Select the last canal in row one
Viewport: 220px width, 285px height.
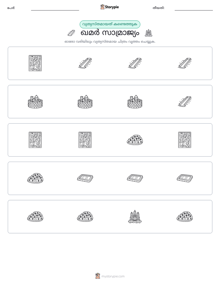click(x=185, y=63)
